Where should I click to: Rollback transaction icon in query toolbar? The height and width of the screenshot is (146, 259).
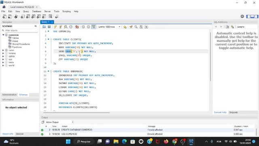88,27
